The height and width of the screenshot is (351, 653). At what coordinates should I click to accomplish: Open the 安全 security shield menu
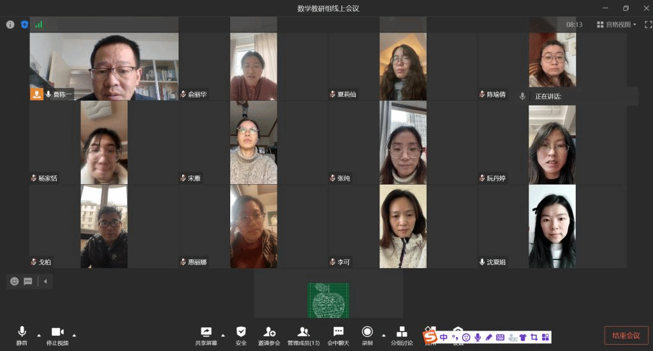coord(241,336)
